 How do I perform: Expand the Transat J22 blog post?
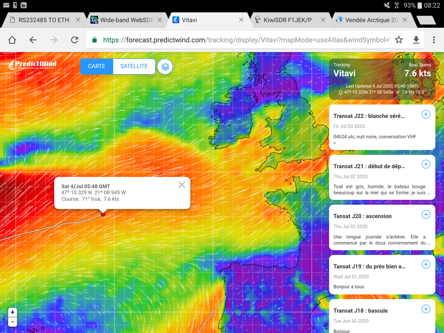[426, 114]
